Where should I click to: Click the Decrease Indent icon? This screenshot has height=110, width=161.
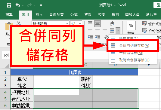[90, 37]
